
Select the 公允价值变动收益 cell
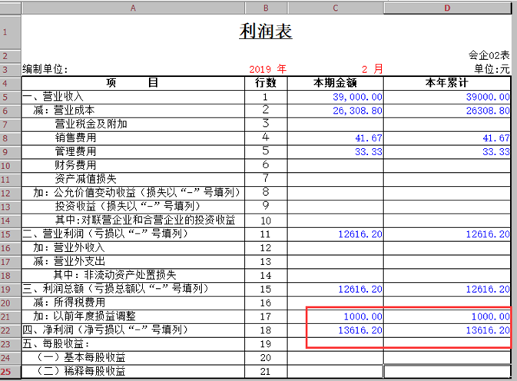pos(133,193)
